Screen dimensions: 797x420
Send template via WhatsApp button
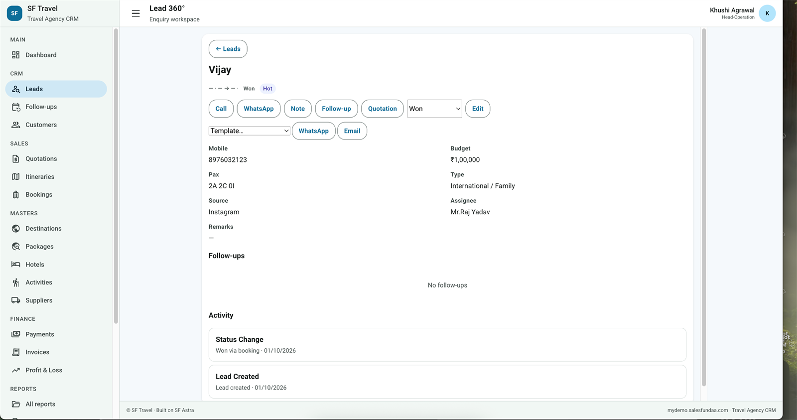pos(314,131)
